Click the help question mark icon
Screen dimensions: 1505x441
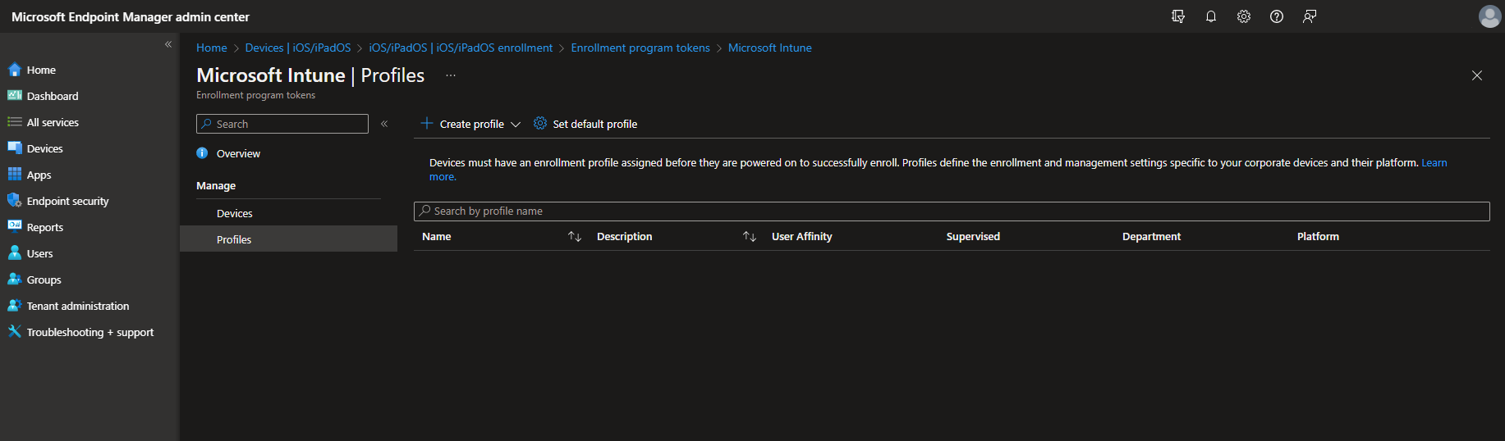point(1276,16)
